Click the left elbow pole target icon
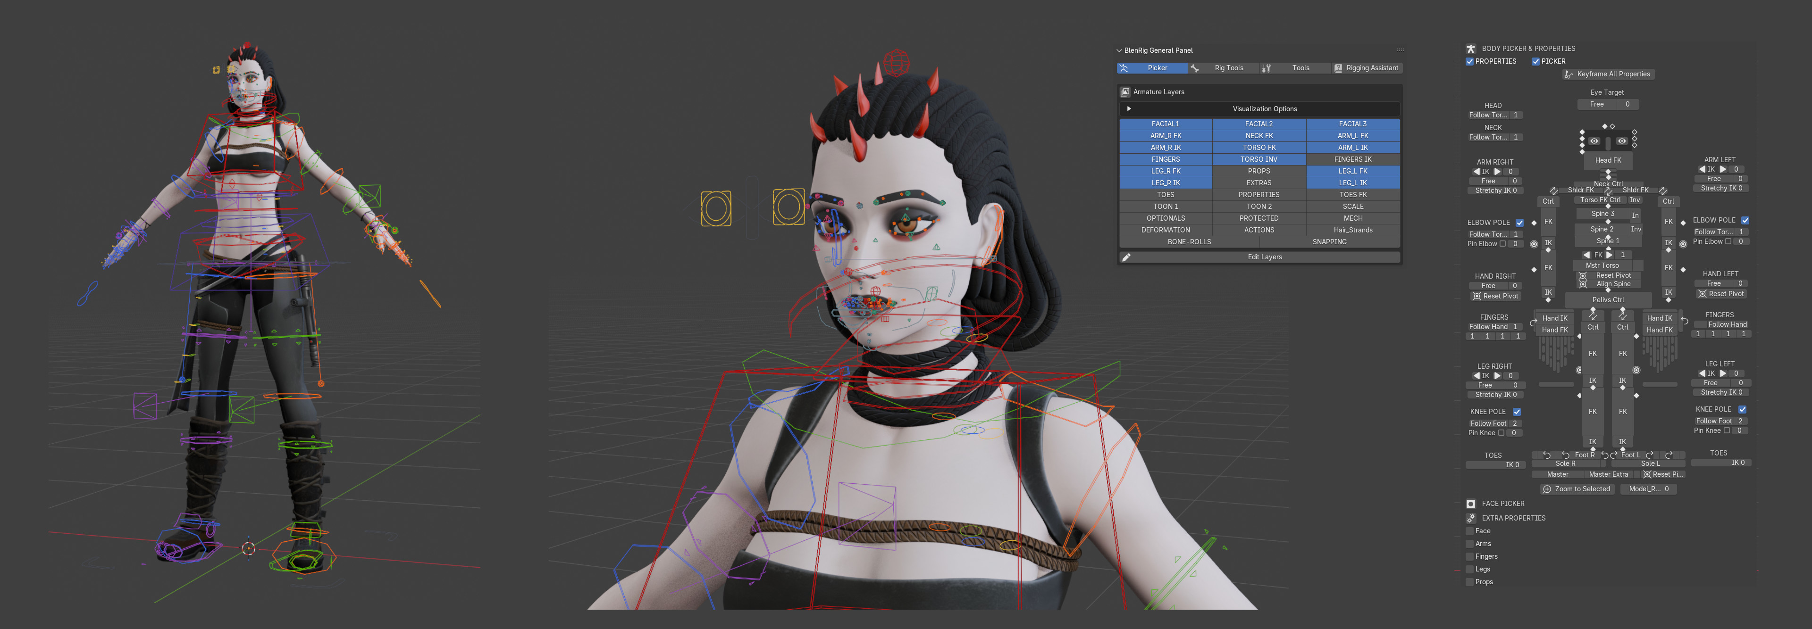 1683,245
